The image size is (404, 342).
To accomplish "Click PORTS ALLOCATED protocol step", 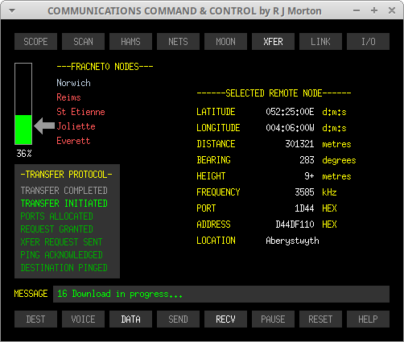I will [57, 216].
